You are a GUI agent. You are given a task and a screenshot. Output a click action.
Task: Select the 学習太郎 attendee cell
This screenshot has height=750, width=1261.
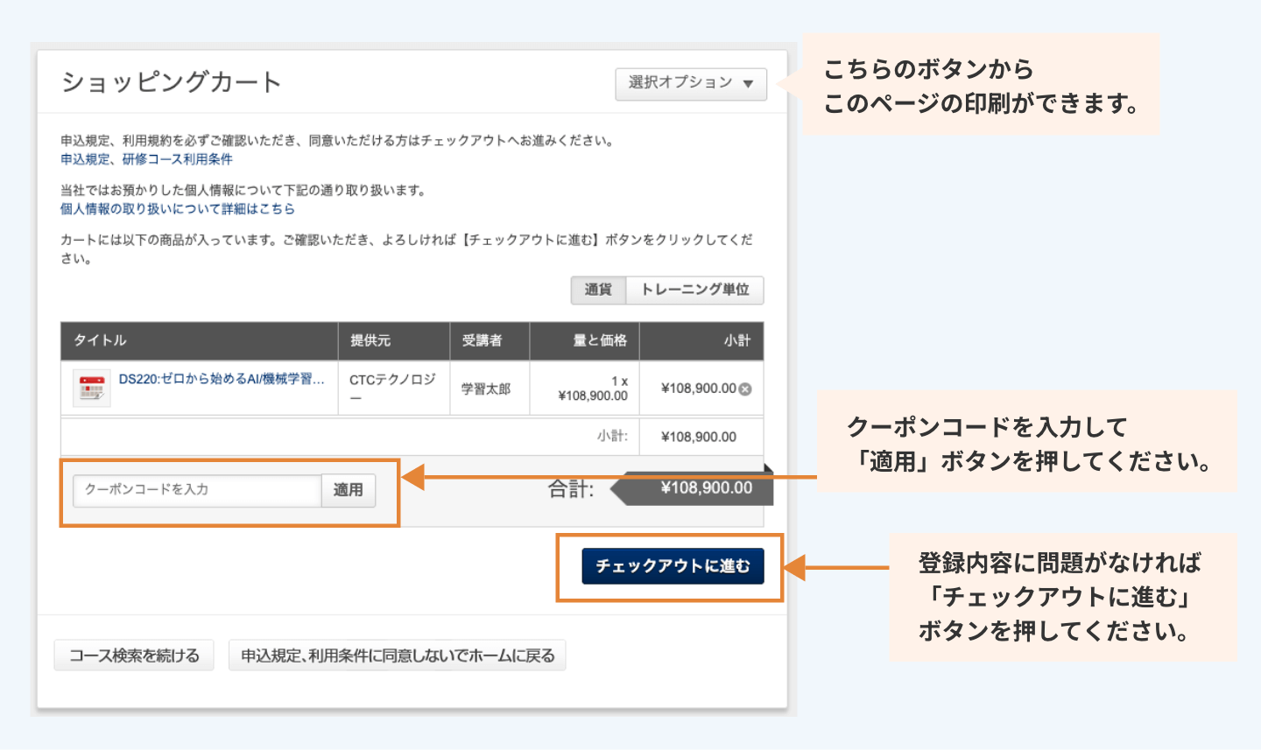pyautogui.click(x=486, y=389)
